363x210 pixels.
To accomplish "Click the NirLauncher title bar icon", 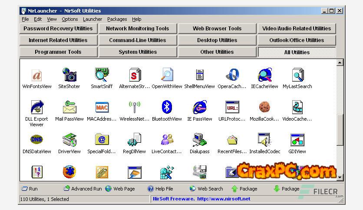I will (x=23, y=11).
